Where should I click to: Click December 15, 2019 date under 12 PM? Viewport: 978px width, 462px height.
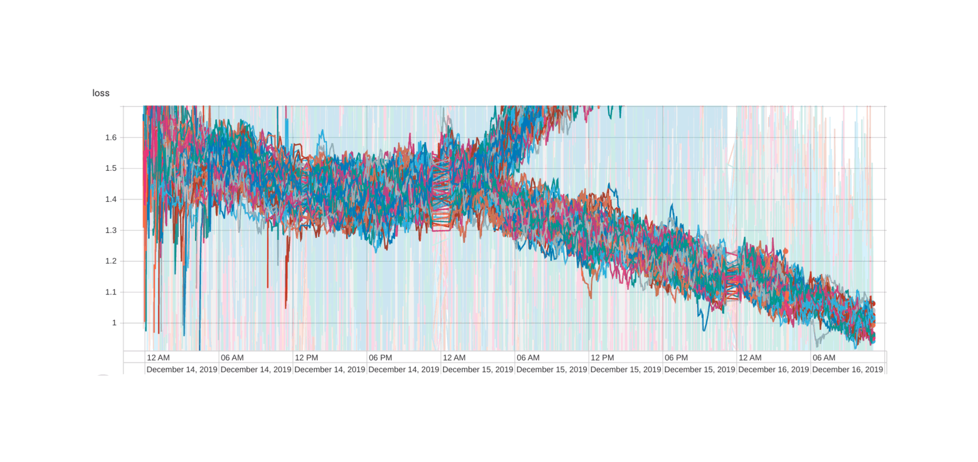pyautogui.click(x=625, y=370)
